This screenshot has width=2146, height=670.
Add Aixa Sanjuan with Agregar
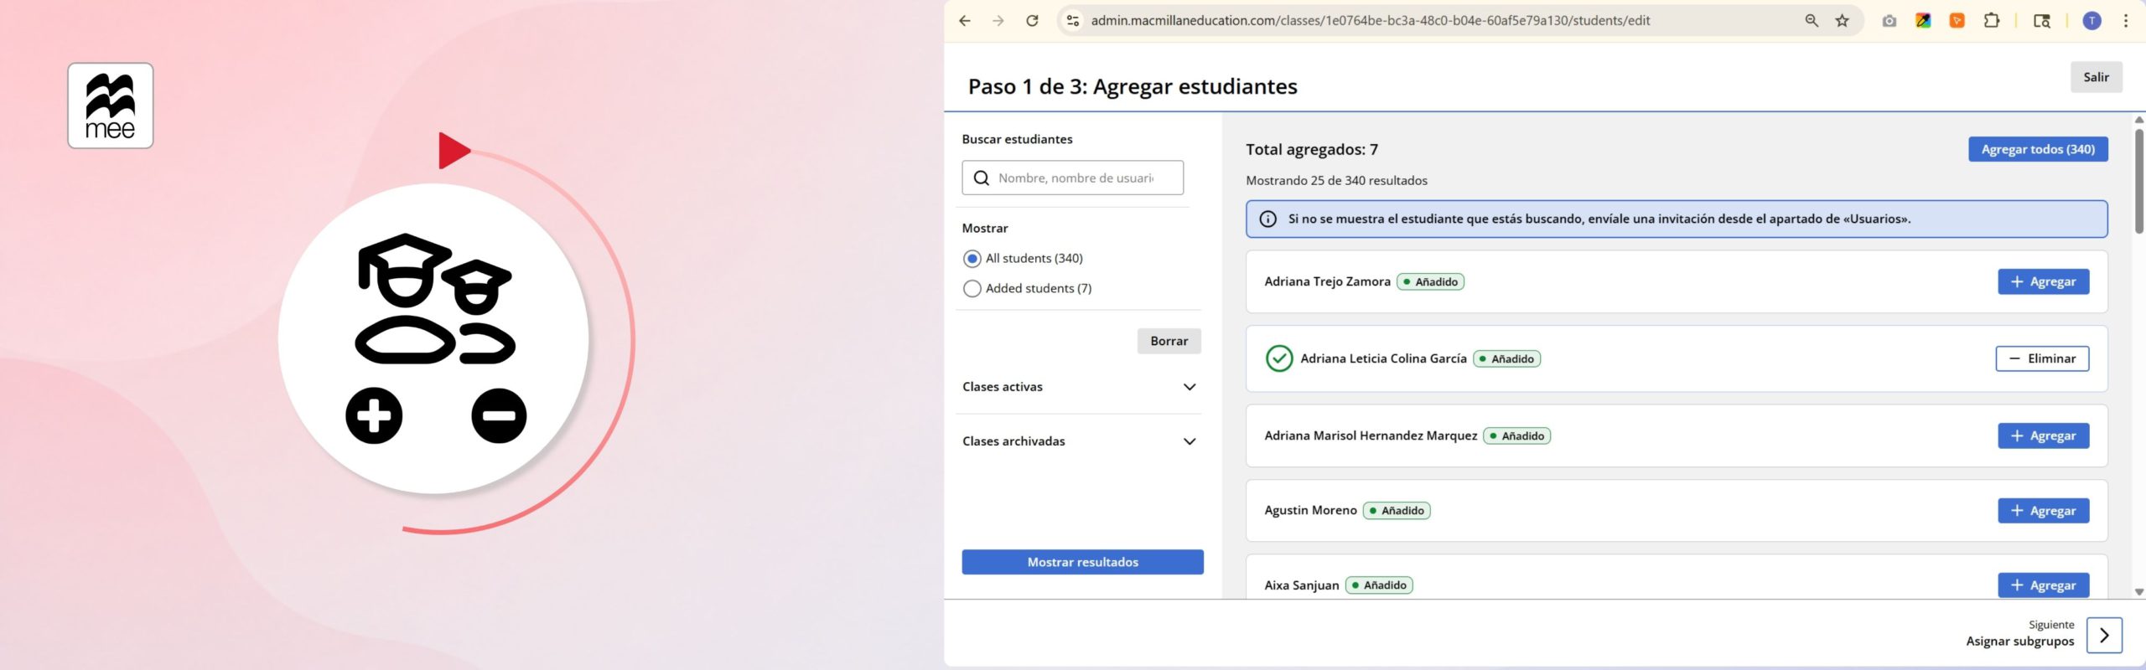(x=2043, y=585)
